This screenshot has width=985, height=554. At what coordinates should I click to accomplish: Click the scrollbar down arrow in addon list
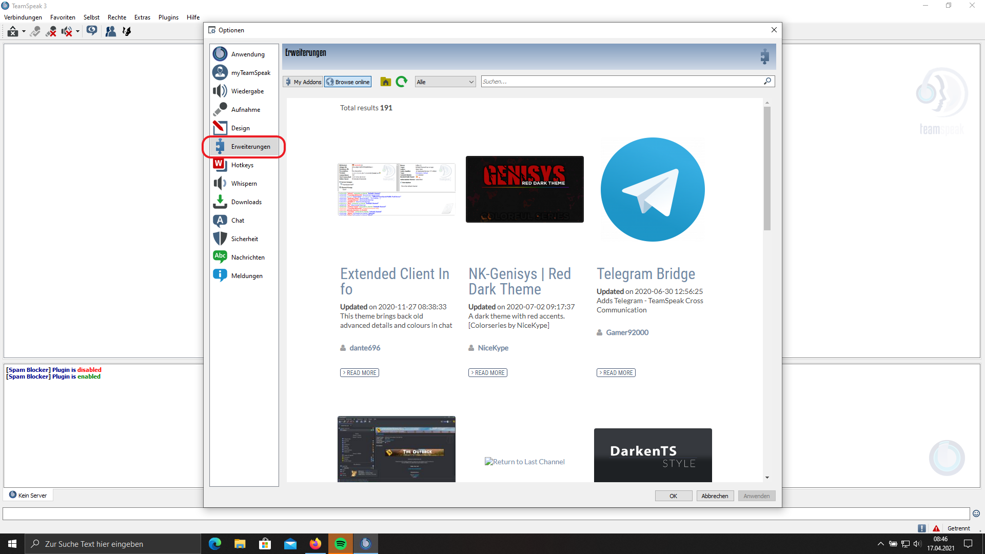pos(767,478)
